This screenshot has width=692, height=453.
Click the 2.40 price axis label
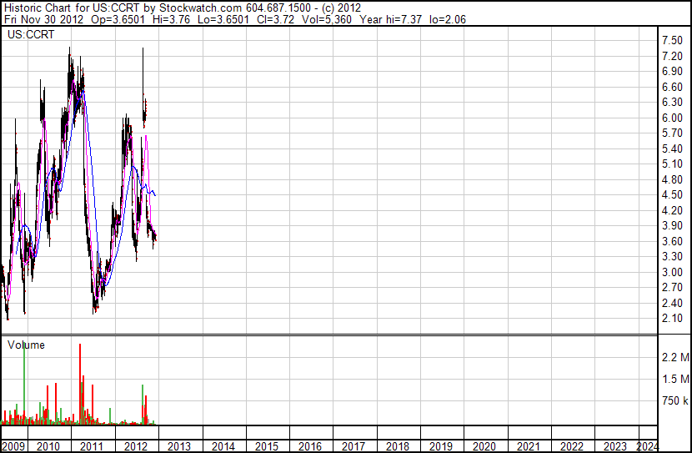(672, 304)
